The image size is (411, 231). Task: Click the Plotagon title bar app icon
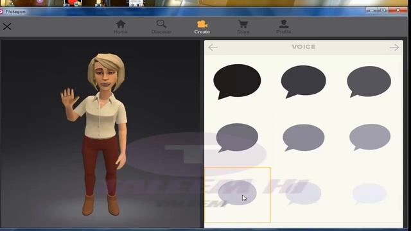tap(1, 12)
